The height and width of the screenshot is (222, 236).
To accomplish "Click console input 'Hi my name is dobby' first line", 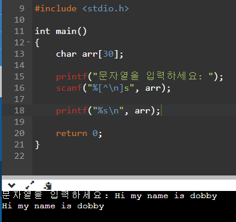I will 166,196.
